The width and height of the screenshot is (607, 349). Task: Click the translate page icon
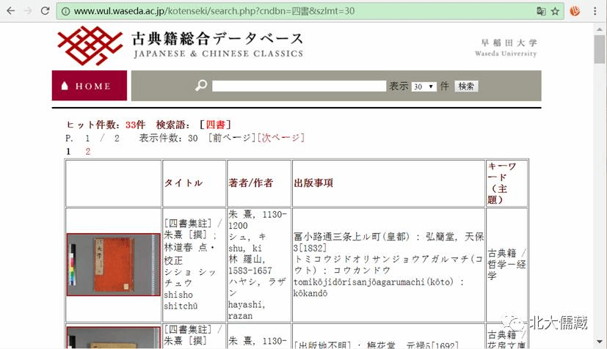click(x=541, y=11)
